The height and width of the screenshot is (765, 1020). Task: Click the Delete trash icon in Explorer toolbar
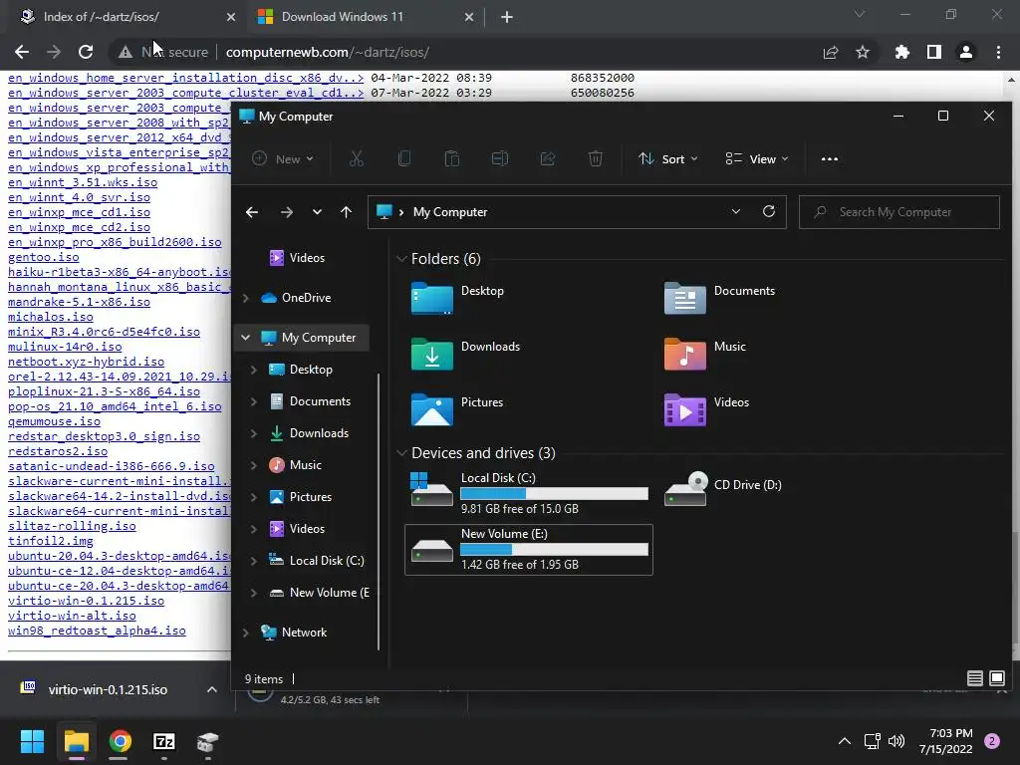pyautogui.click(x=596, y=158)
